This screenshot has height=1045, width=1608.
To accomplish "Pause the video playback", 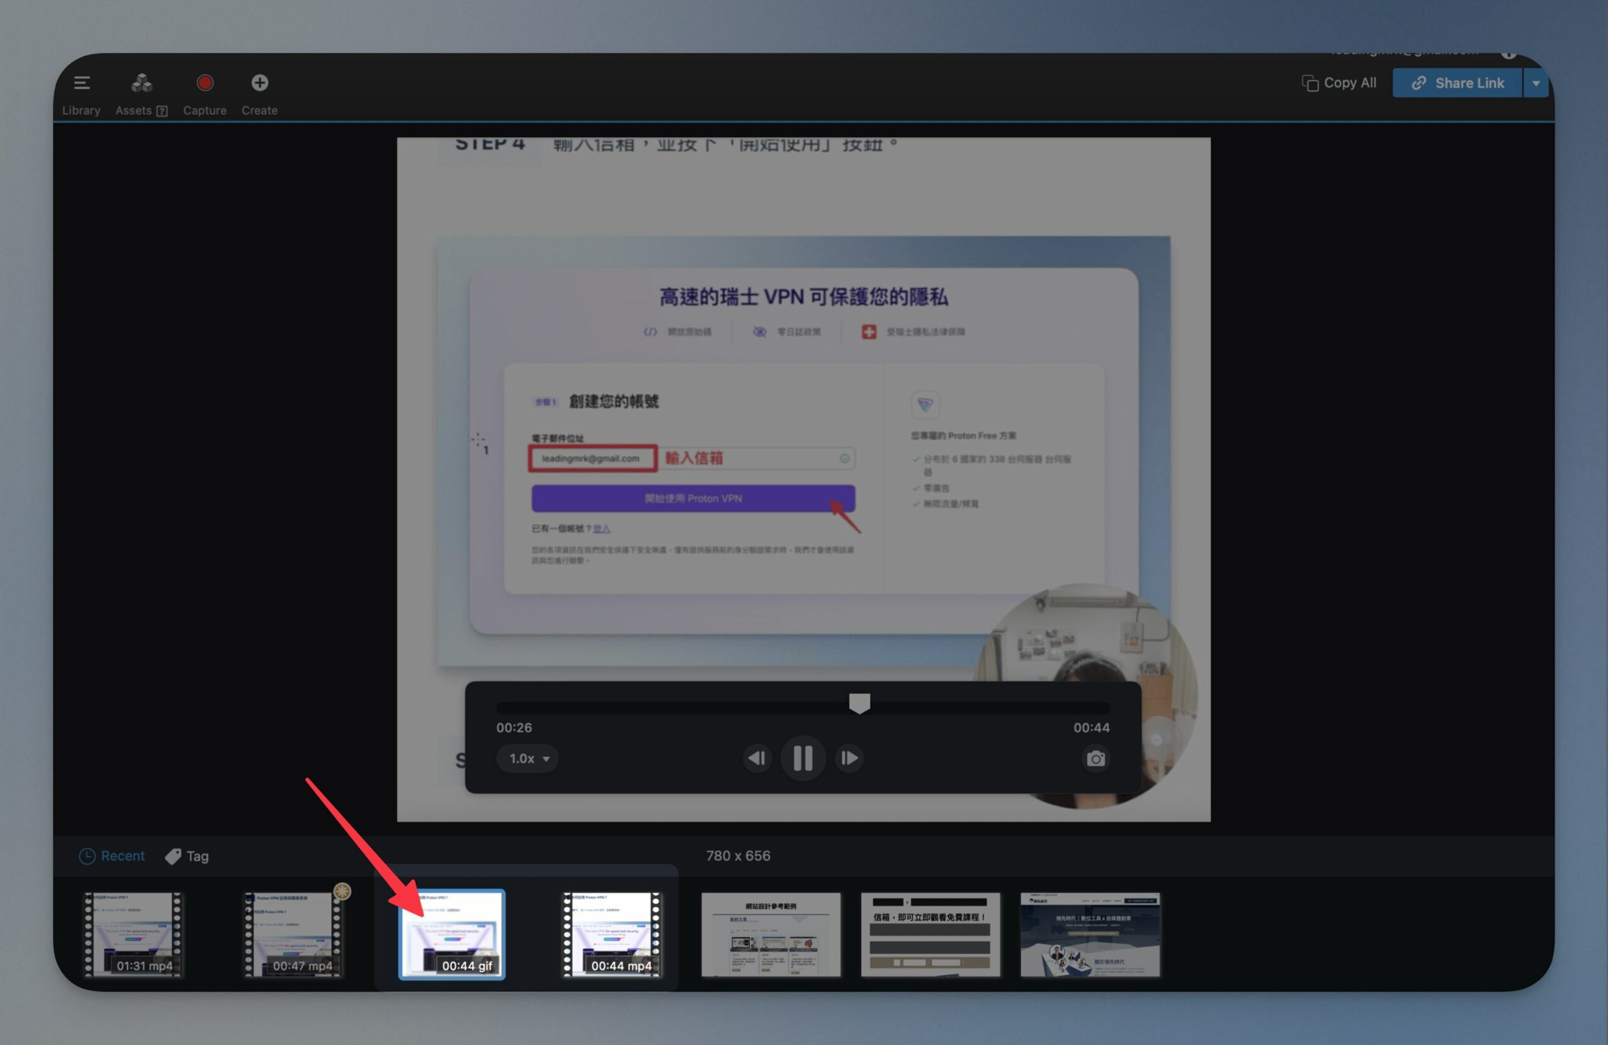I will tap(803, 758).
